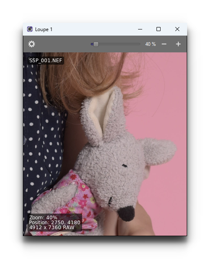The image size is (210, 259).
Task: Click the Loupe 1 window title text
Action: [44, 29]
